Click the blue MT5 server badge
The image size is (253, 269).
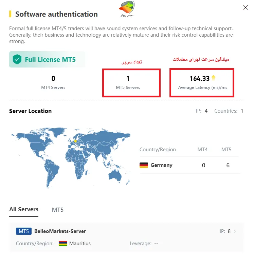point(23,231)
